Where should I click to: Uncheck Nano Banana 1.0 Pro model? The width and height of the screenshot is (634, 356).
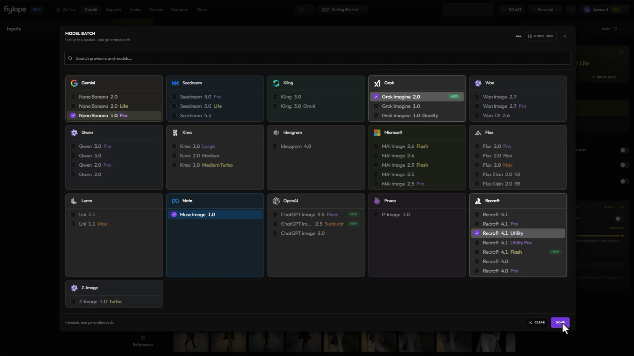(73, 116)
